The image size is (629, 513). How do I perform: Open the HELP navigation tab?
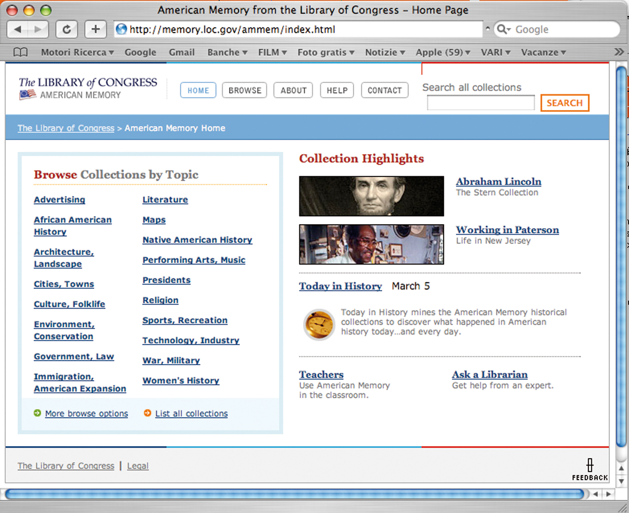coord(337,90)
